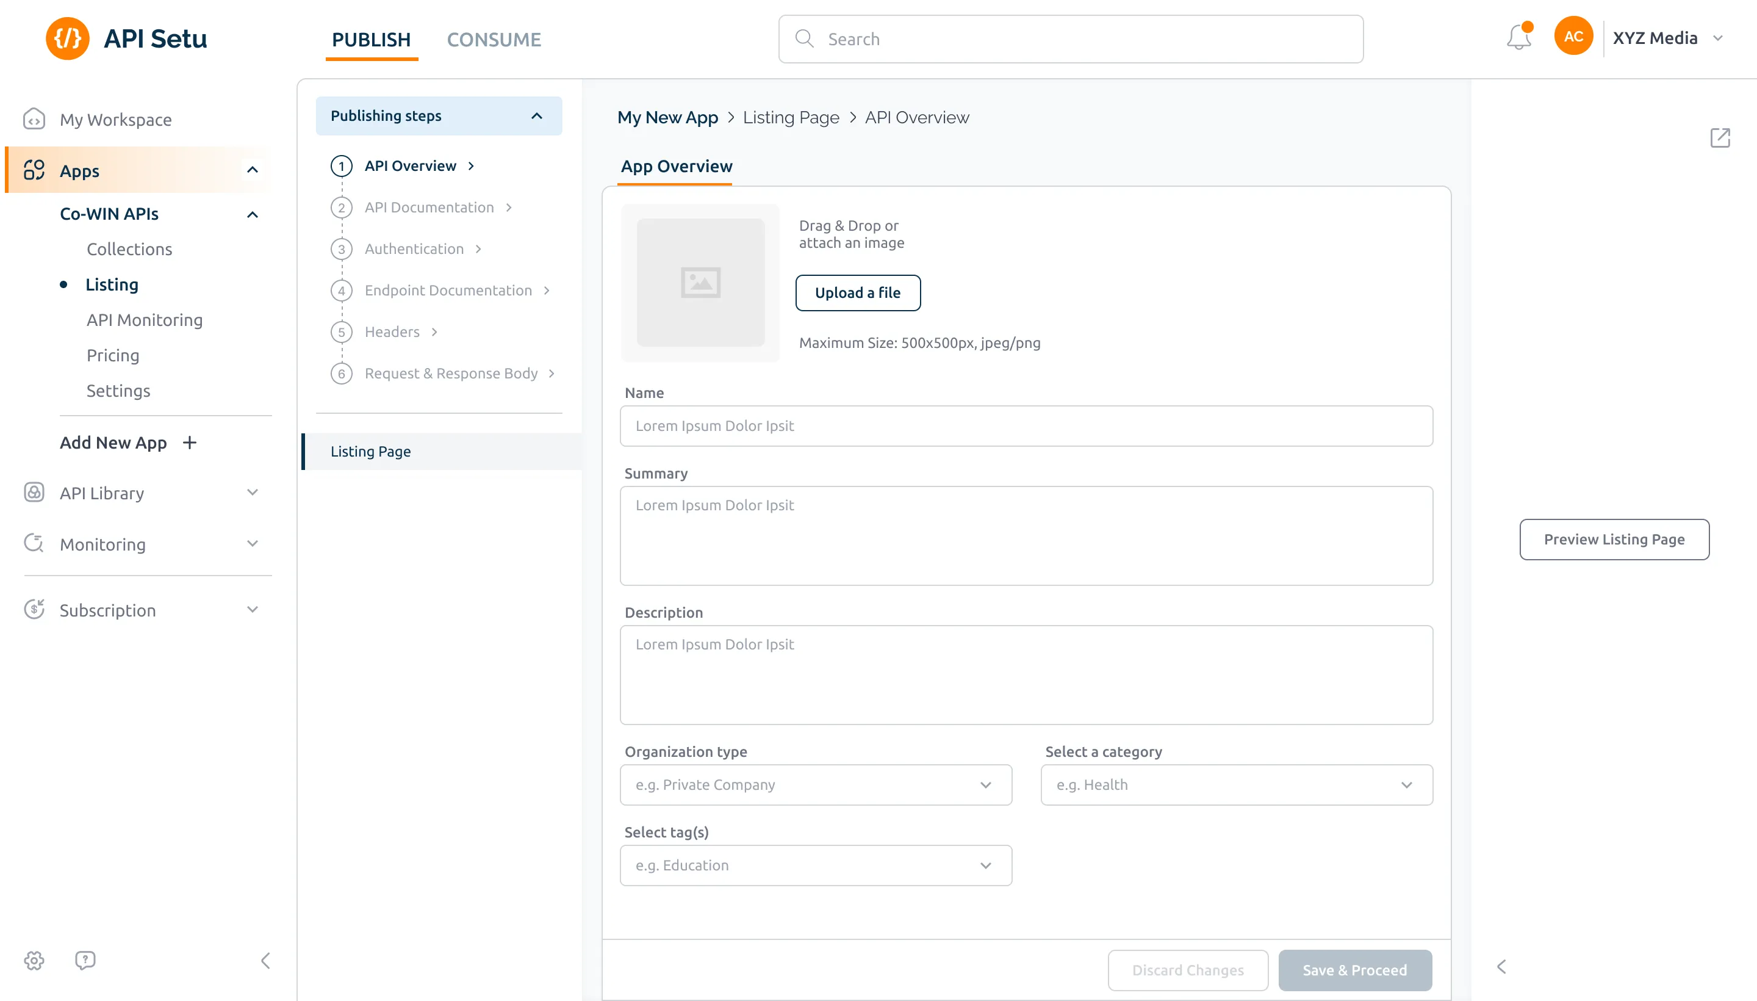Open the Headers publishing step
The image size is (1757, 1001).
click(392, 332)
